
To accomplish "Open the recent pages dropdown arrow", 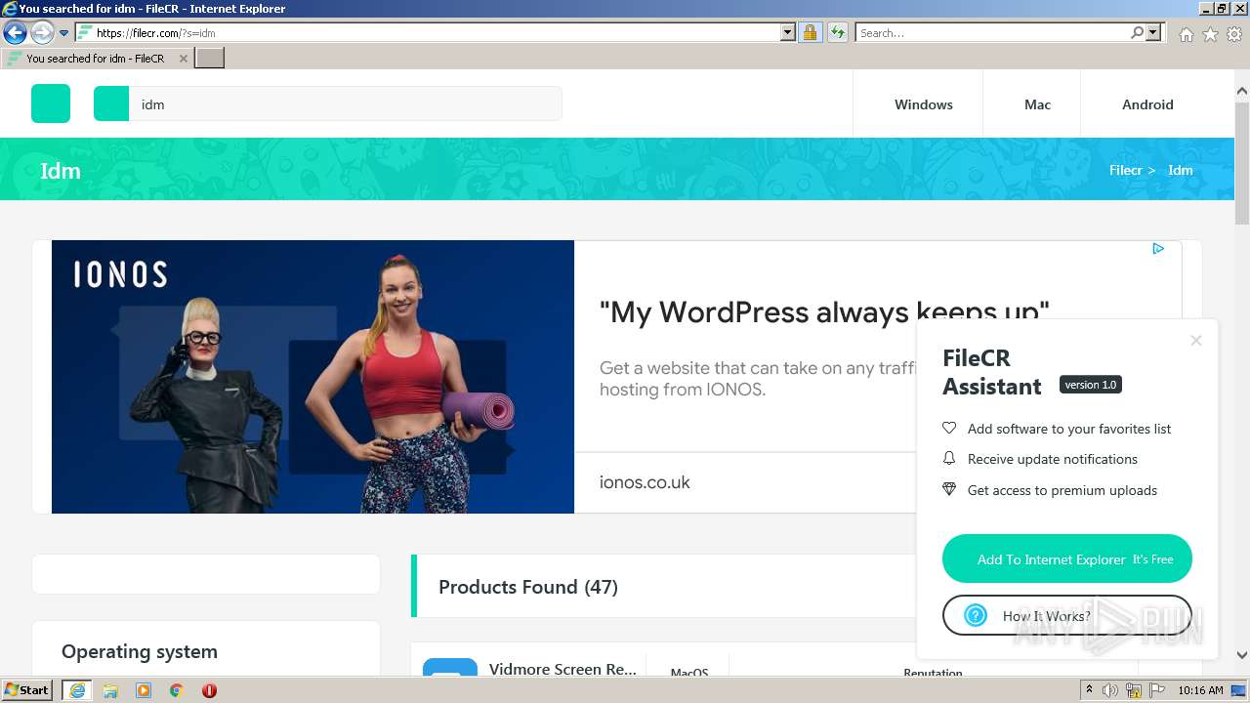I will tap(64, 33).
